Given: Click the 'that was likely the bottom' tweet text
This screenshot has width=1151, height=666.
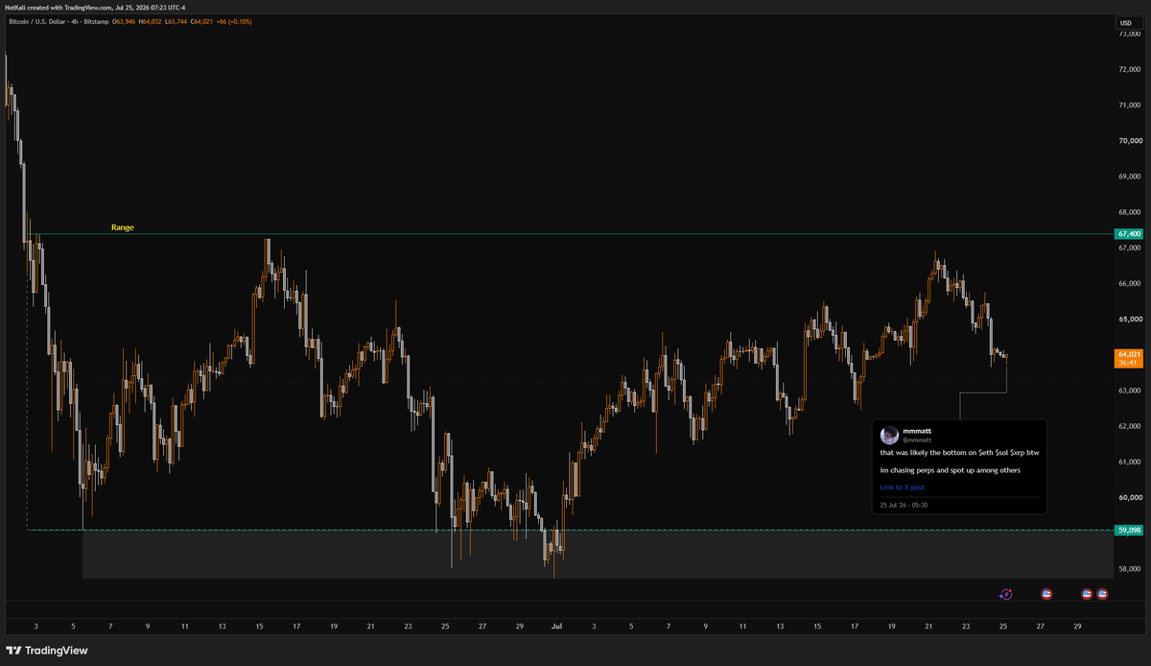Looking at the screenshot, I should [959, 453].
